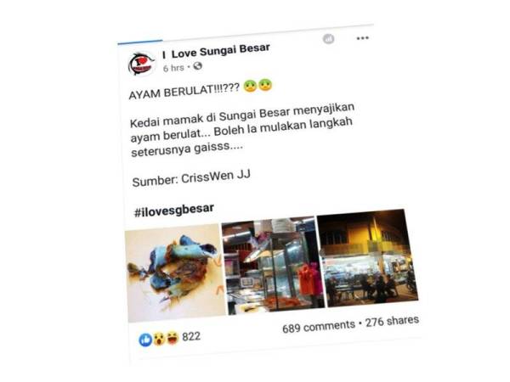Open the food display counter photo
Viewport: 510px width, 382px height.
click(273, 265)
